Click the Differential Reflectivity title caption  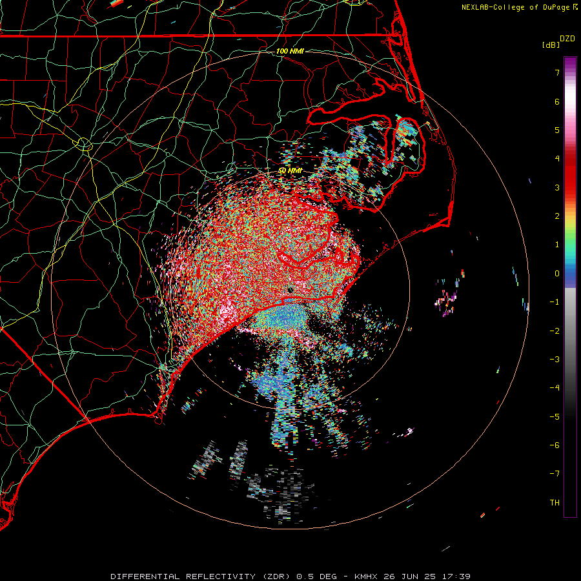pos(290,576)
